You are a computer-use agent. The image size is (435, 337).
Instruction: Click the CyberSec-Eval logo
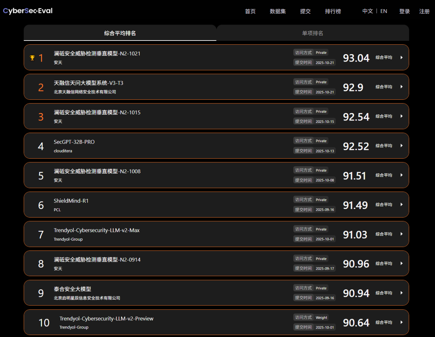pyautogui.click(x=28, y=11)
